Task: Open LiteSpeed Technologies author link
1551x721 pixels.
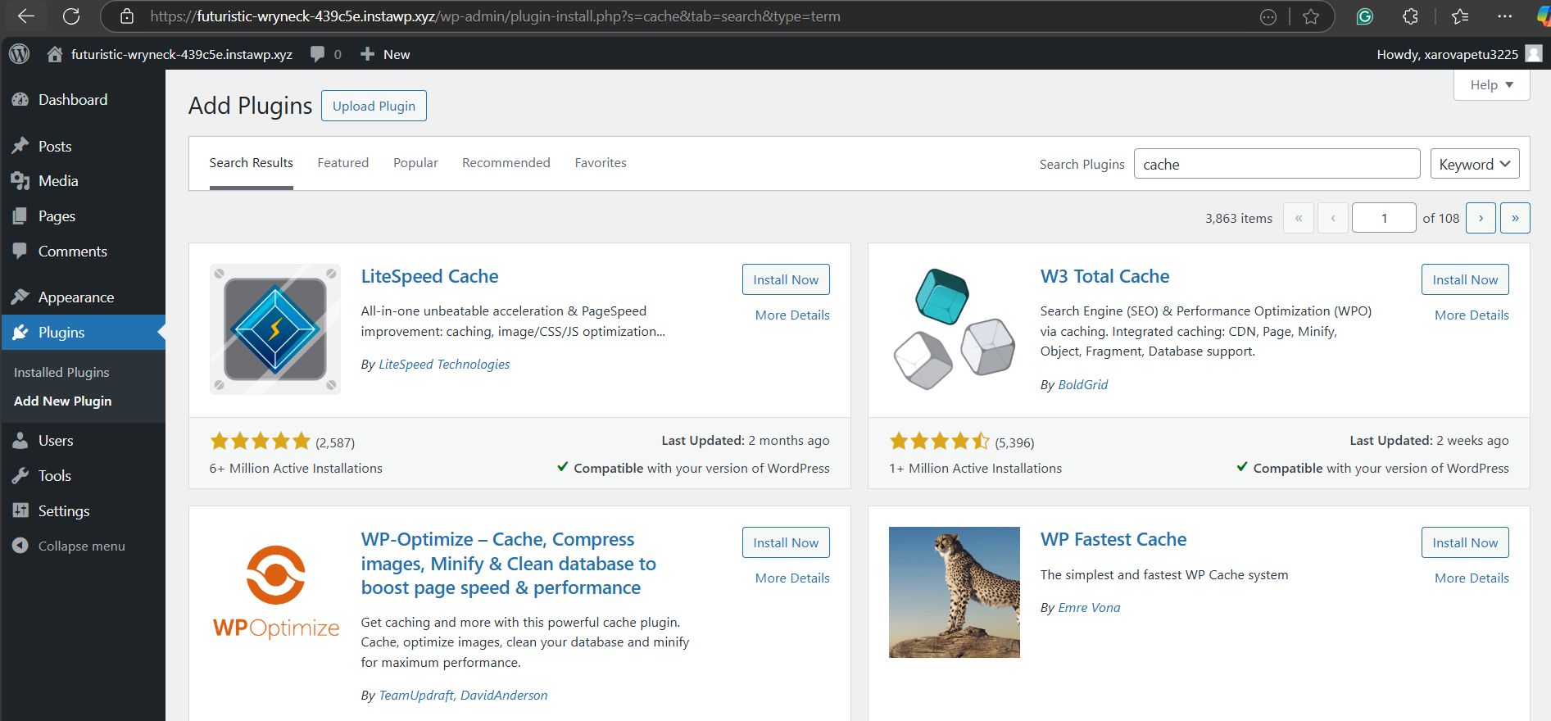Action: point(444,365)
